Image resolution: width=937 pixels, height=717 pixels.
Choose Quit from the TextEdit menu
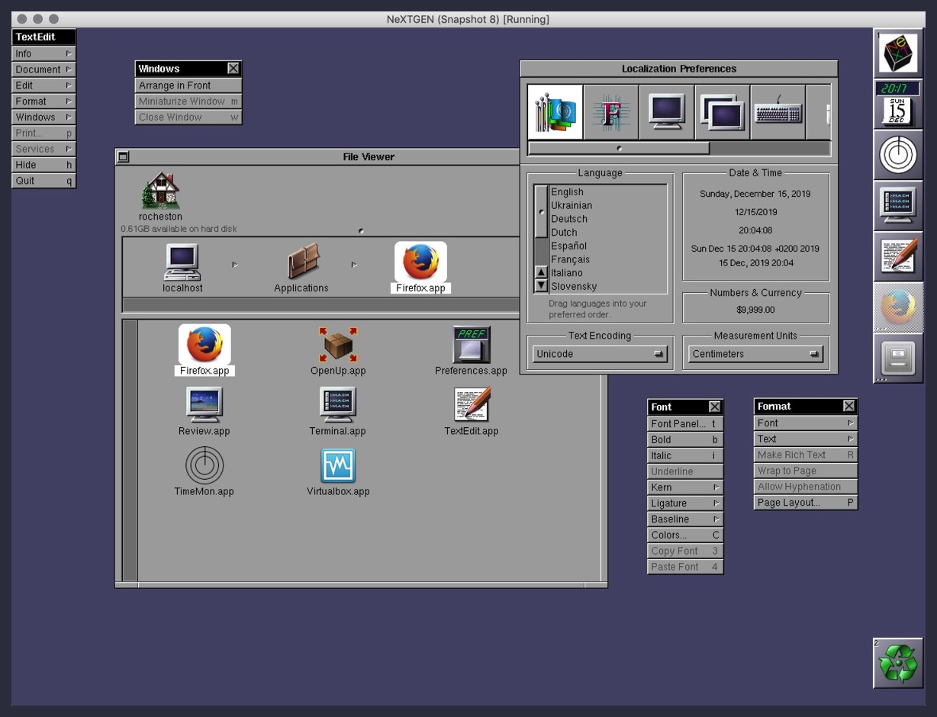pos(43,181)
